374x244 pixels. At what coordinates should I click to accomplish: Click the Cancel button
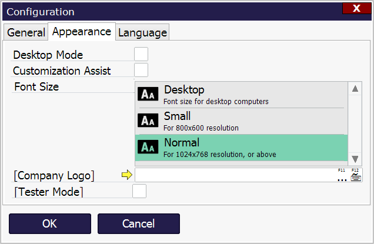(138, 223)
